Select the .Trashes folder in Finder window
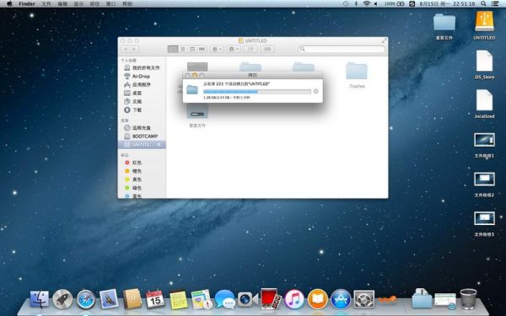The image size is (506, 316). [x=357, y=75]
